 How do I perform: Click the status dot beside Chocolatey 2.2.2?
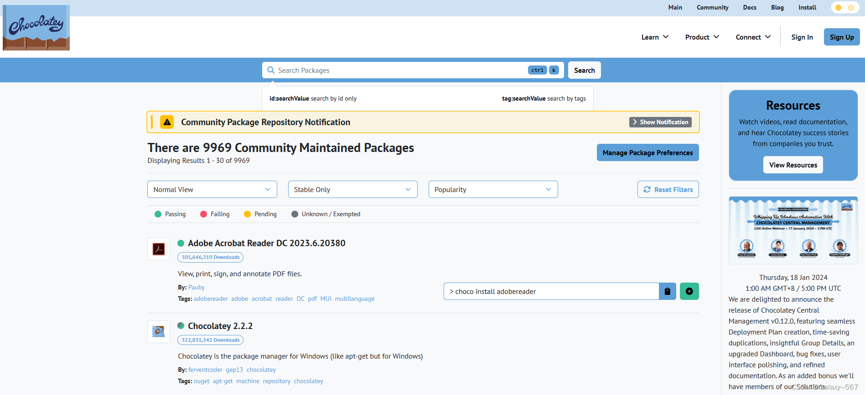(181, 326)
